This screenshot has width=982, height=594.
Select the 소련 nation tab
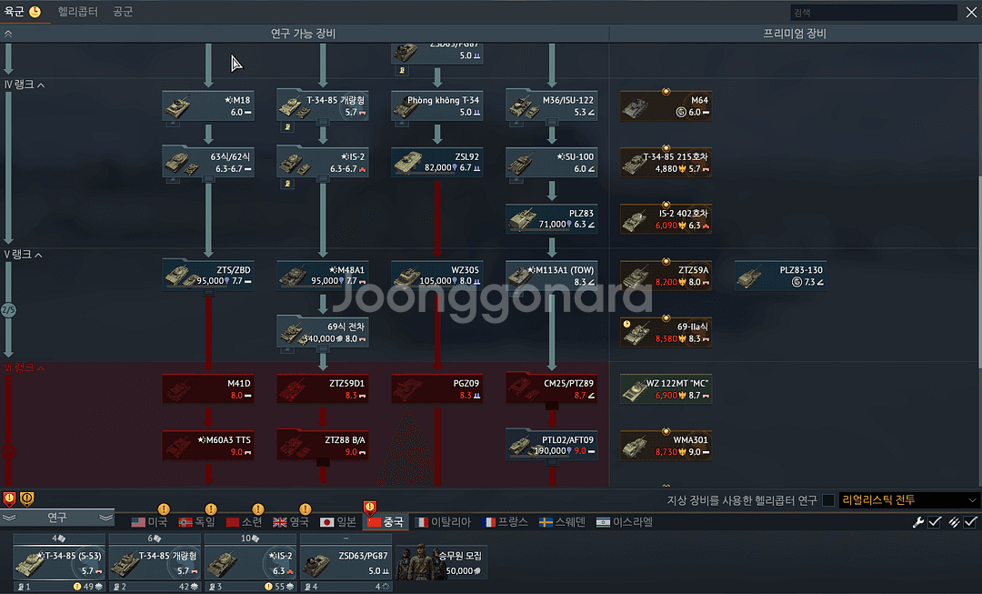click(x=245, y=522)
